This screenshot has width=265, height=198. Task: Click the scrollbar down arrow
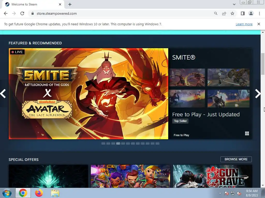(x=263, y=186)
